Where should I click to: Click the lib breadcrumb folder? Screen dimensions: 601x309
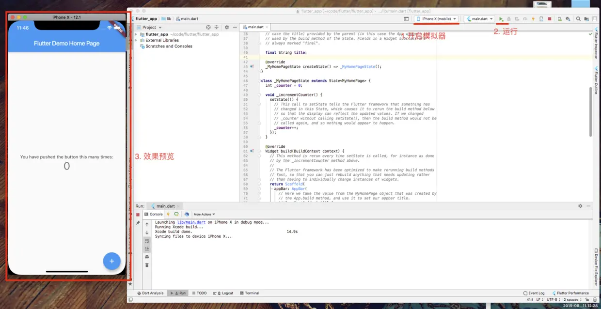click(166, 18)
